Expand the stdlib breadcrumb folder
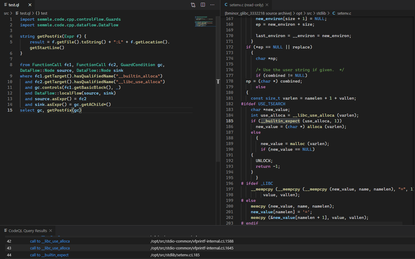 [x=321, y=13]
